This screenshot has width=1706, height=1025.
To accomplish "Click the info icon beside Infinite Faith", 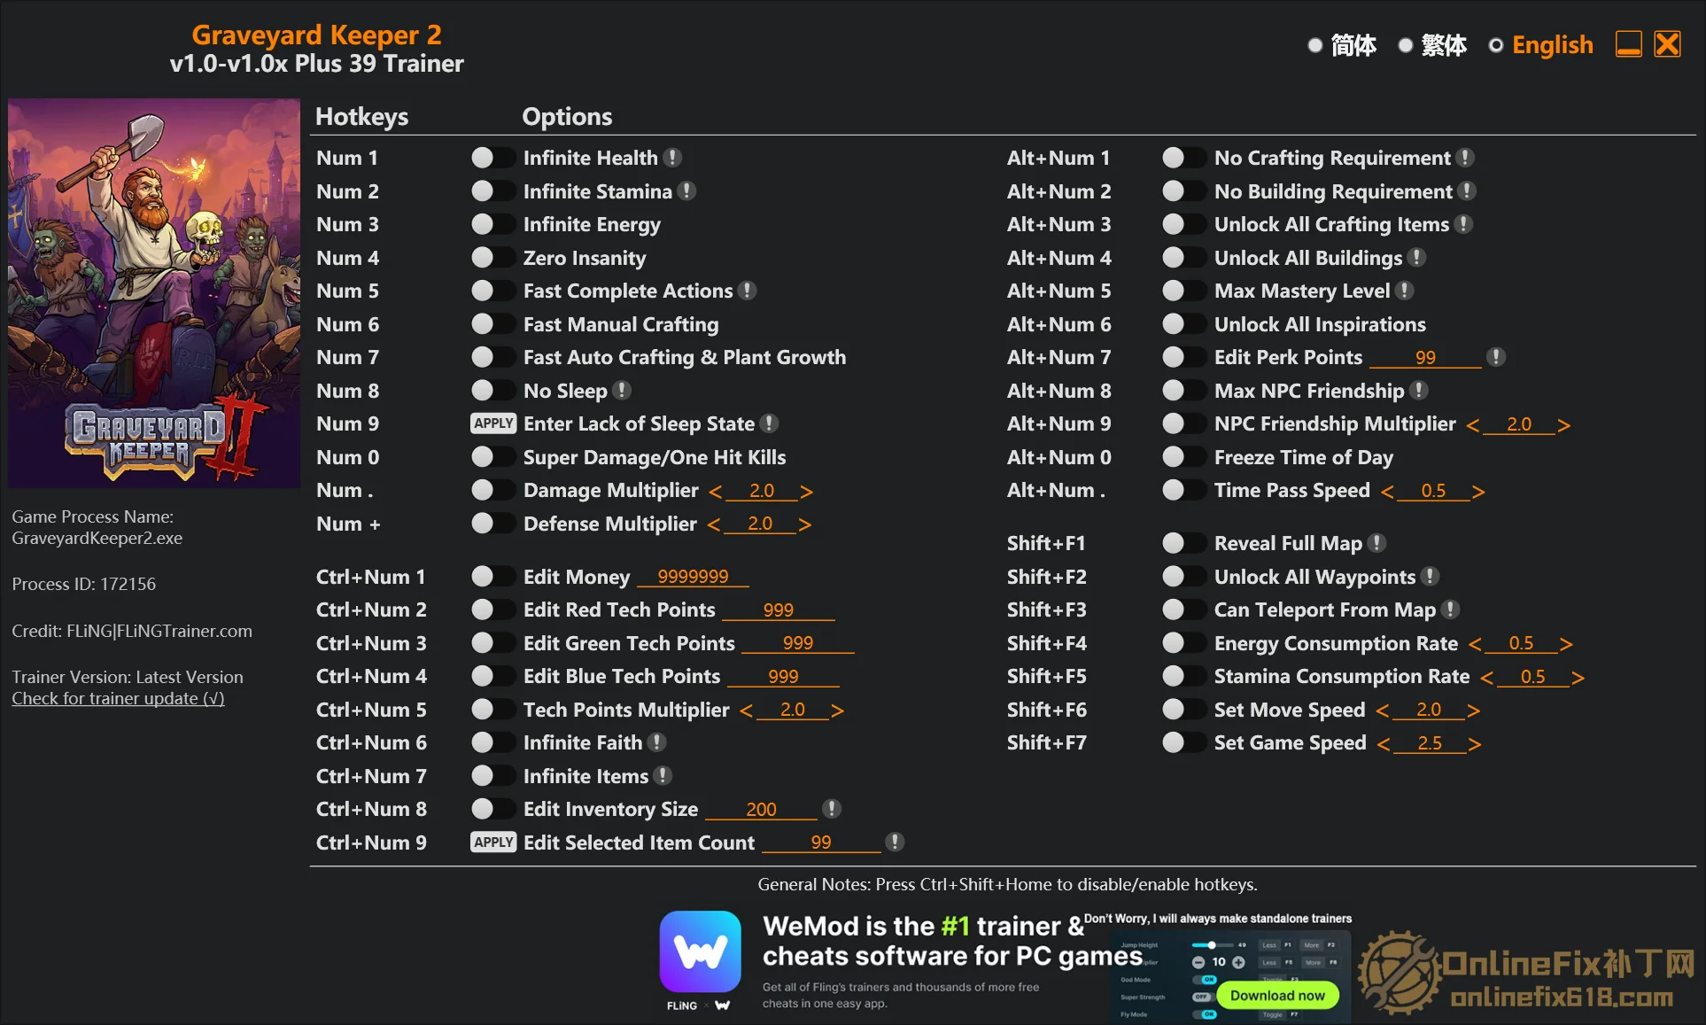I will tap(656, 742).
